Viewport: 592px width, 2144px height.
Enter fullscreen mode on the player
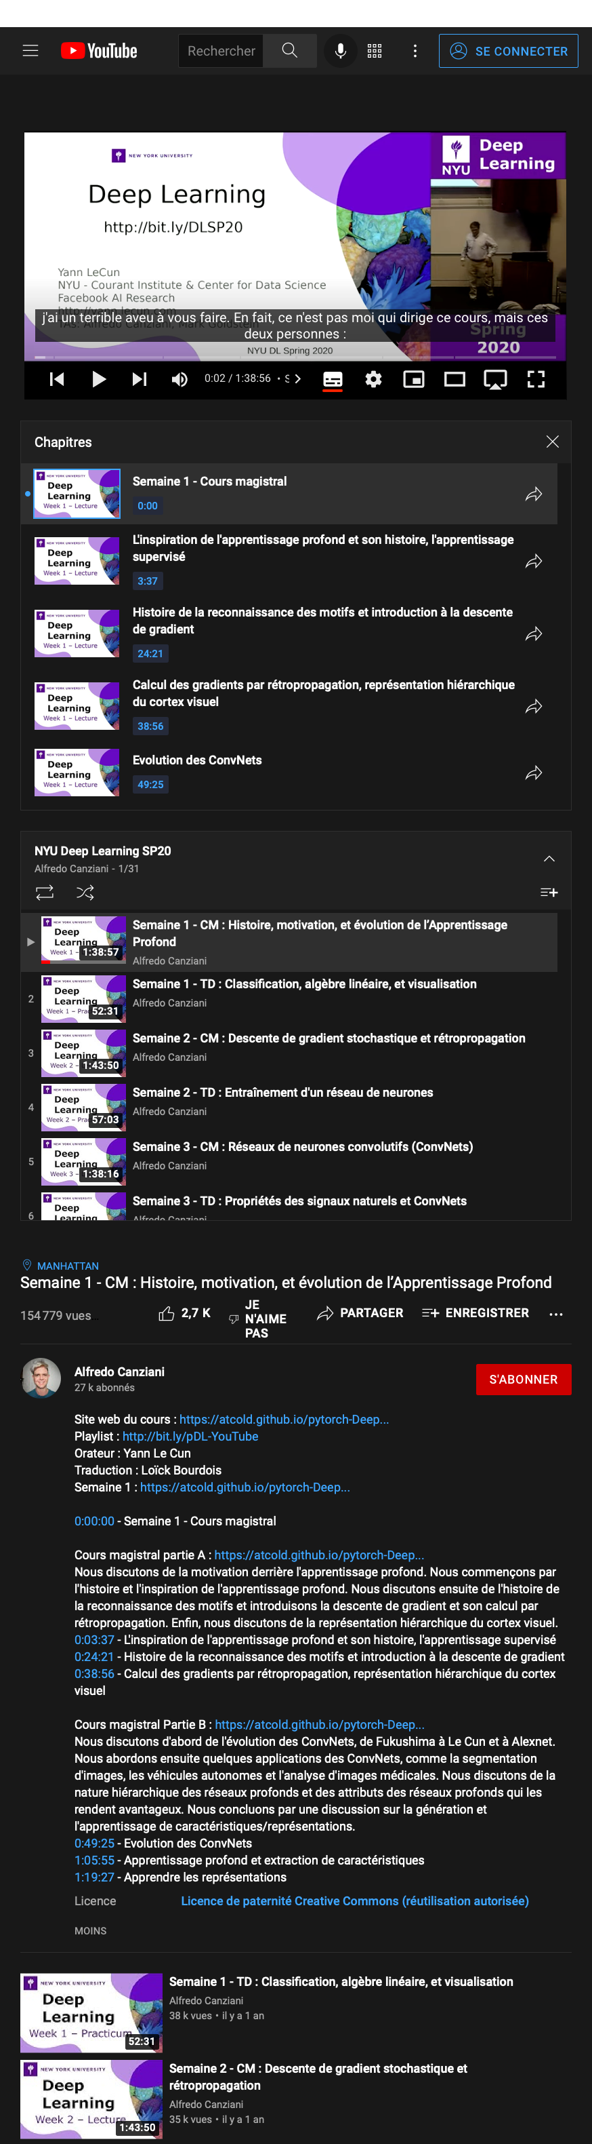point(536,380)
